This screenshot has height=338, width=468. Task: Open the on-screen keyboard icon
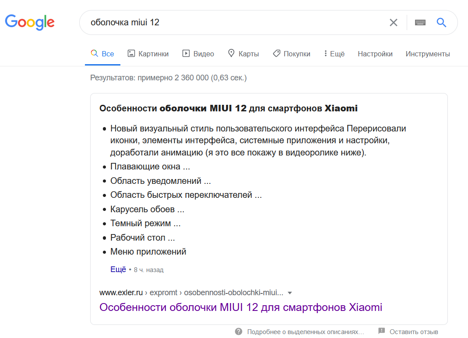(420, 22)
